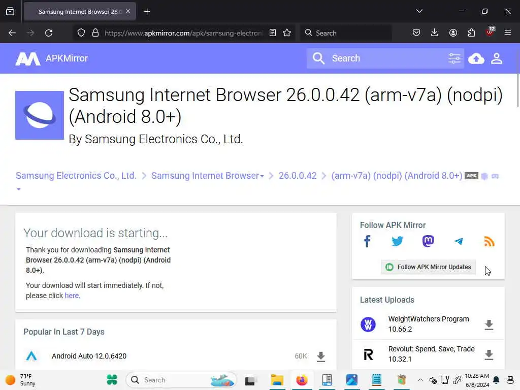Save page to Pocket
Screen dimensions: 520x390
tap(416, 32)
